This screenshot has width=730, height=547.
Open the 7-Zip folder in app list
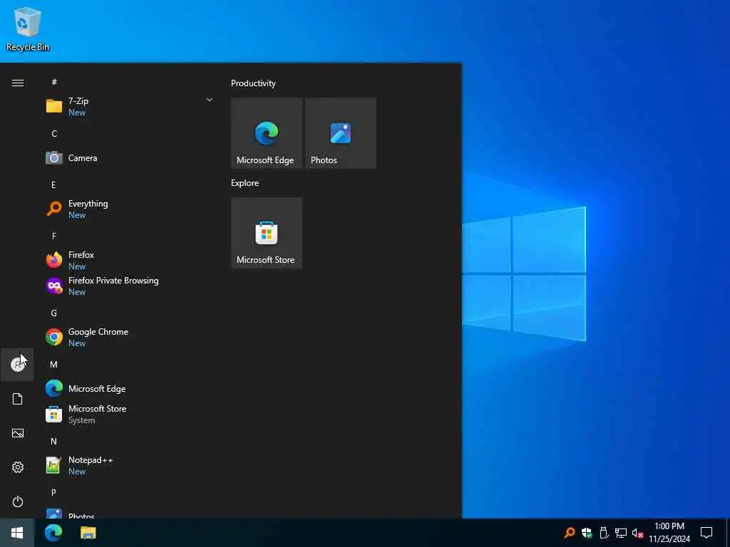129,107
